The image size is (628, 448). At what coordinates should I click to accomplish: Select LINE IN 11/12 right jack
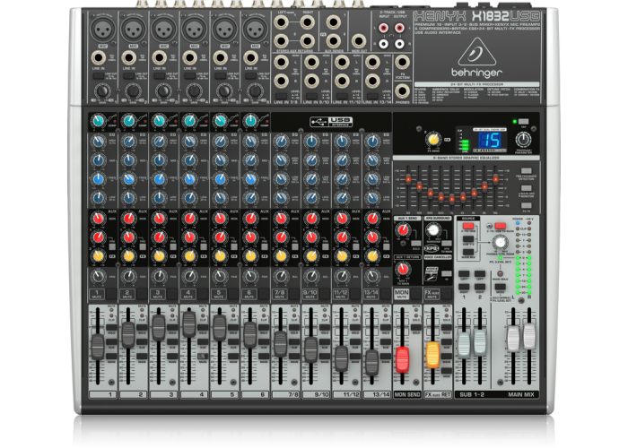coord(342,82)
